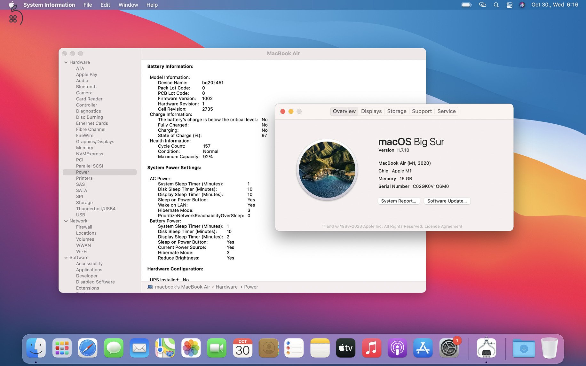The width and height of the screenshot is (586, 366).
Task: Open the System Information app menu
Action: tap(49, 5)
